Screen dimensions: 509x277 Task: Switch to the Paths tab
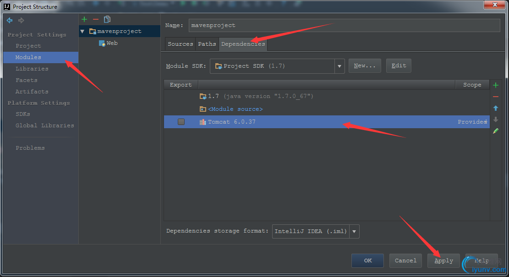click(x=207, y=44)
